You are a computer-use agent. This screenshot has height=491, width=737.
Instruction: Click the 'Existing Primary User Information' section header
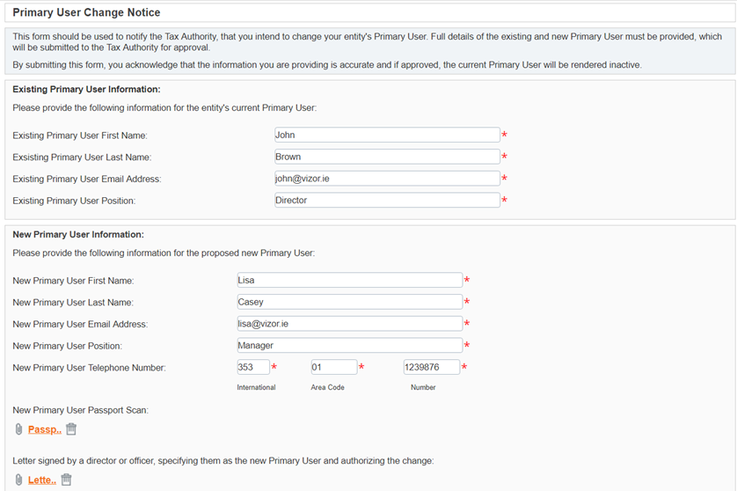pos(86,90)
